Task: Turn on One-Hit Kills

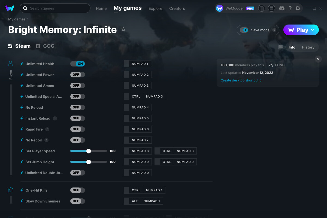Action: 78,190
